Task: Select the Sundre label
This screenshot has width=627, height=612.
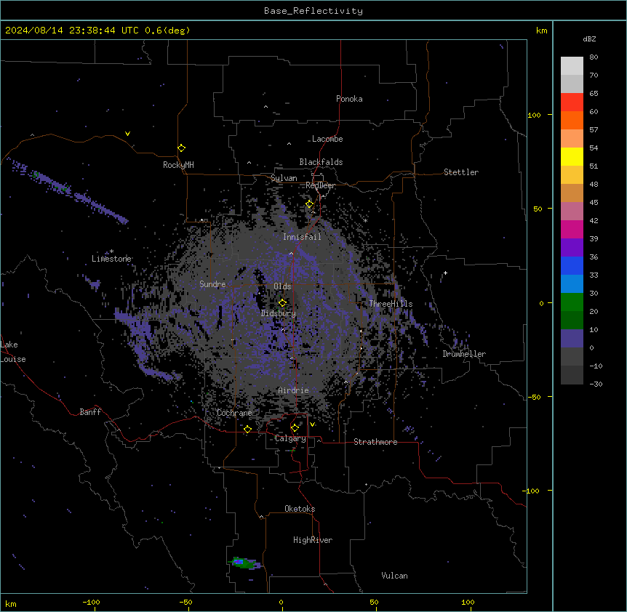Action: (x=212, y=284)
